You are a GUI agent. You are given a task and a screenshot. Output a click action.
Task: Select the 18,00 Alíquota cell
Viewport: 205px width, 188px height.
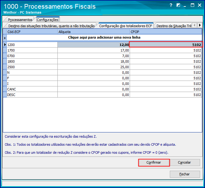94,61
